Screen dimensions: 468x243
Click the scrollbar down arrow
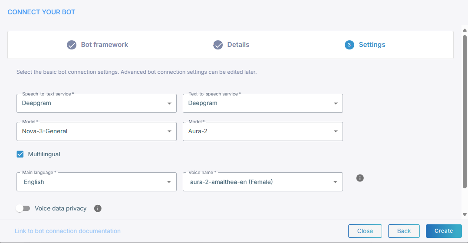pyautogui.click(x=465, y=214)
